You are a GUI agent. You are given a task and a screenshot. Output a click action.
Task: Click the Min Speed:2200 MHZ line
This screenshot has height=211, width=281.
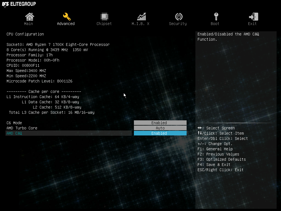tap(26, 76)
